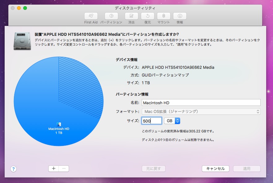Click the ディスク上の1つ目のボリュームは削除できません note

pos(178,140)
